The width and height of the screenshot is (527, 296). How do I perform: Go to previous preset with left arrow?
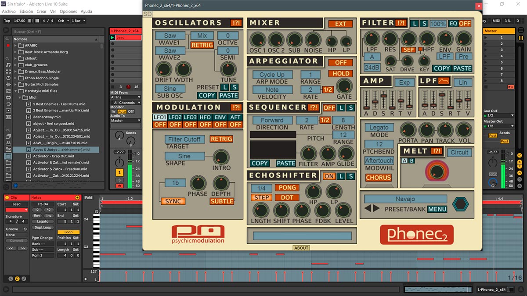click(x=368, y=208)
